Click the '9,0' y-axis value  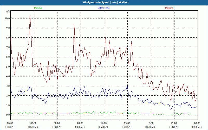tap(8, 28)
